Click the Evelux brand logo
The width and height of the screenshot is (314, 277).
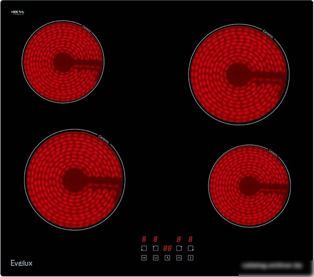(x=22, y=263)
